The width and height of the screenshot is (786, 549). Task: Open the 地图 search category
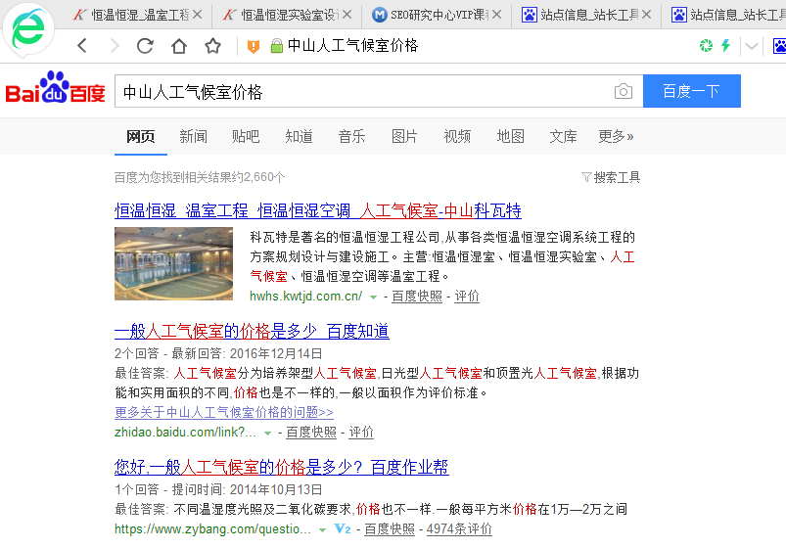510,136
